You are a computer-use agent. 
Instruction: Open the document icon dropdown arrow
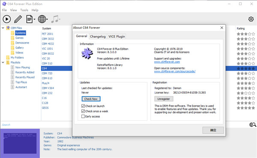pyautogui.click(x=34, y=19)
